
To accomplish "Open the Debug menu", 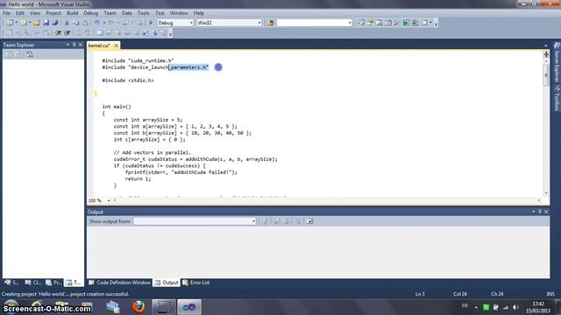I will point(91,13).
